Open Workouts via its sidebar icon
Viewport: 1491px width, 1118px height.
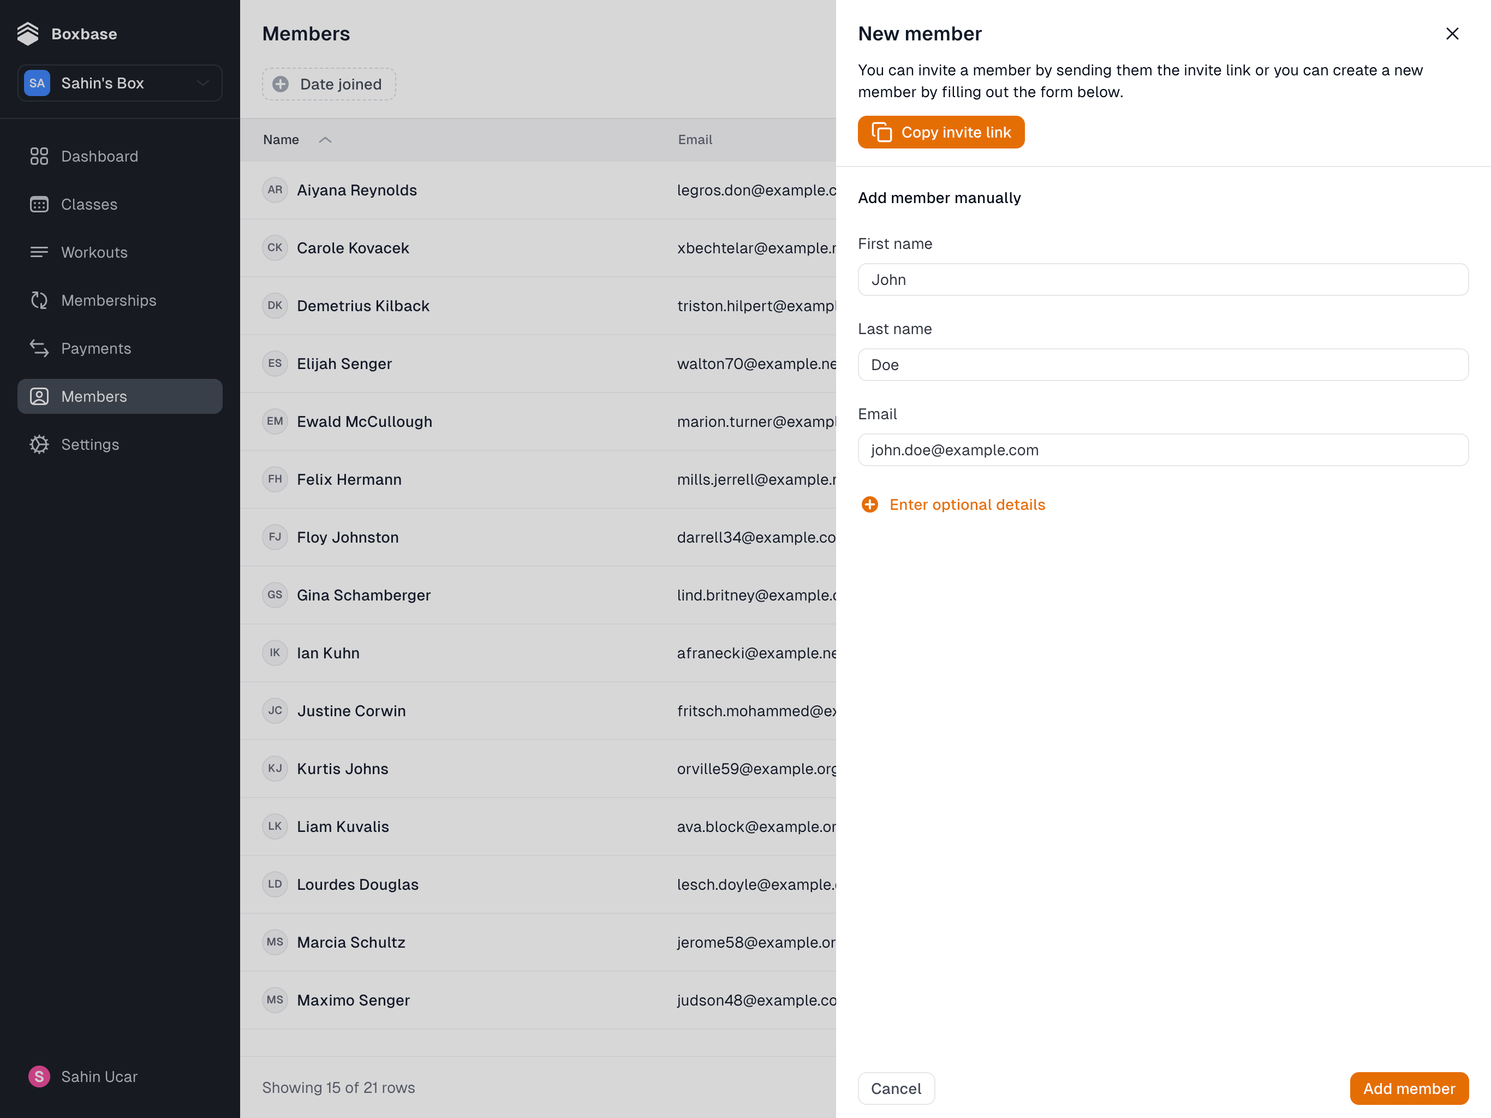click(39, 252)
